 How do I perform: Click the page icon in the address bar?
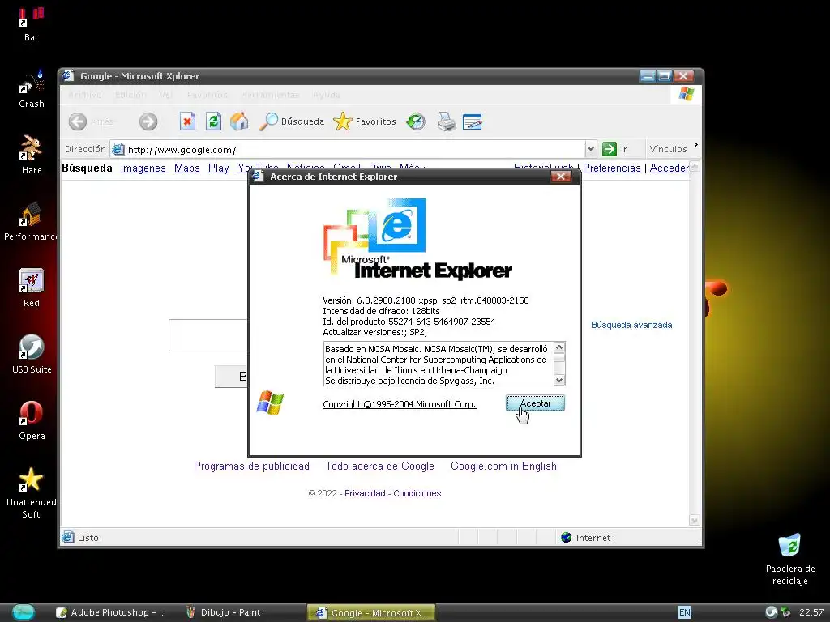pos(118,150)
